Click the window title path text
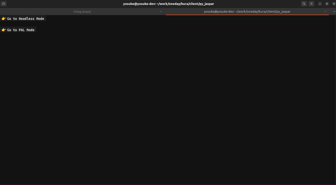336x185 pixels. (x=168, y=4)
